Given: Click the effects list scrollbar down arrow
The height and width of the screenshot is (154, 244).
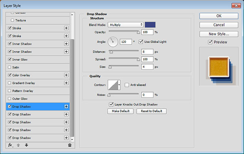Looking at the screenshot, I should [72, 139].
